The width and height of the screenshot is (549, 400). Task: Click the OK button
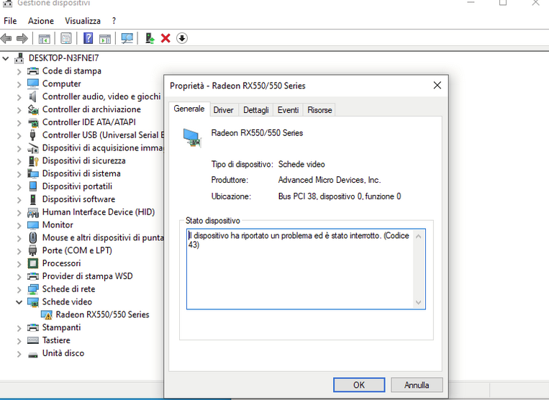359,385
